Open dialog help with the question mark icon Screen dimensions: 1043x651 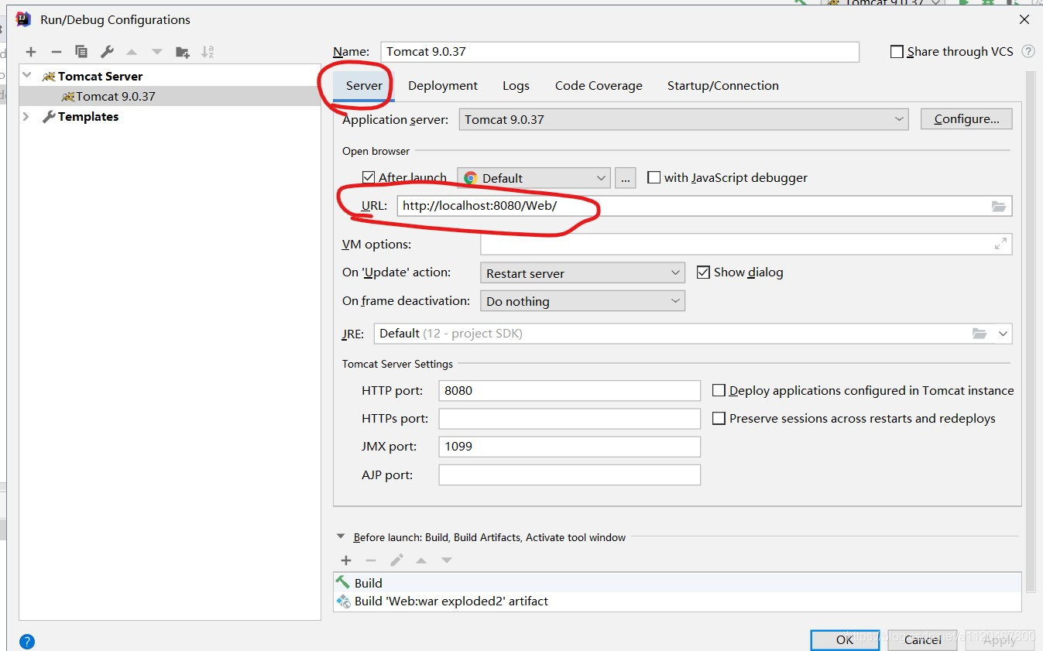point(27,642)
